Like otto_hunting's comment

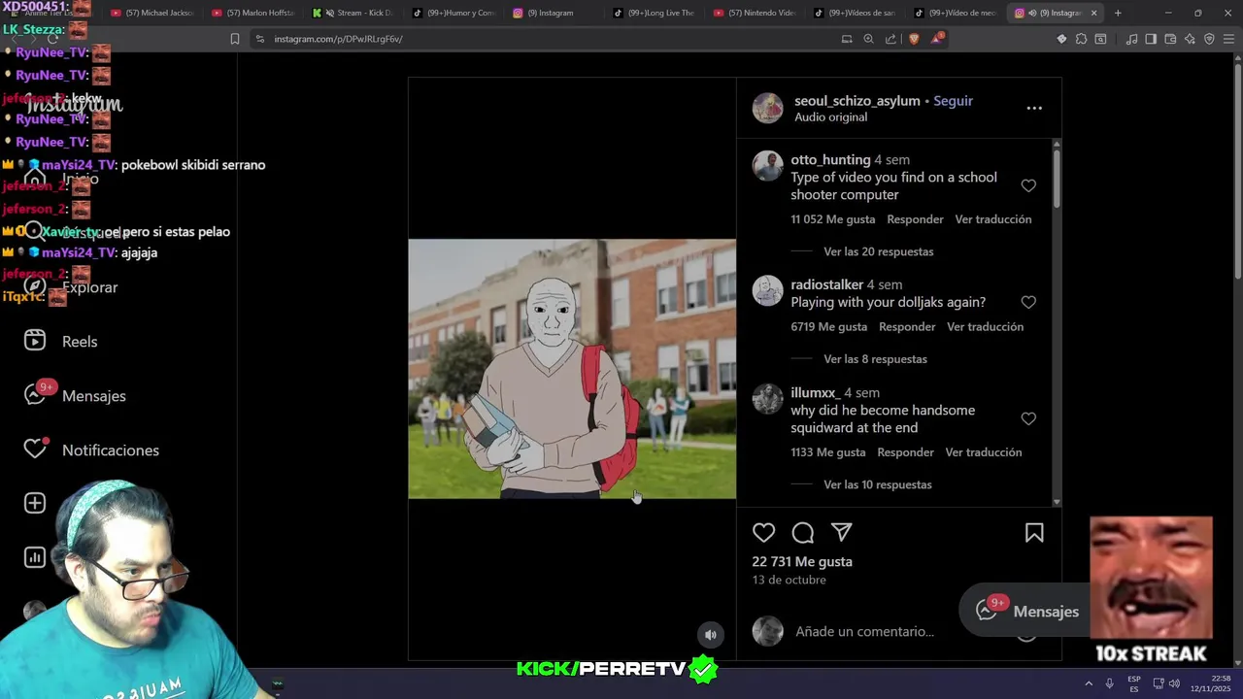point(1028,185)
